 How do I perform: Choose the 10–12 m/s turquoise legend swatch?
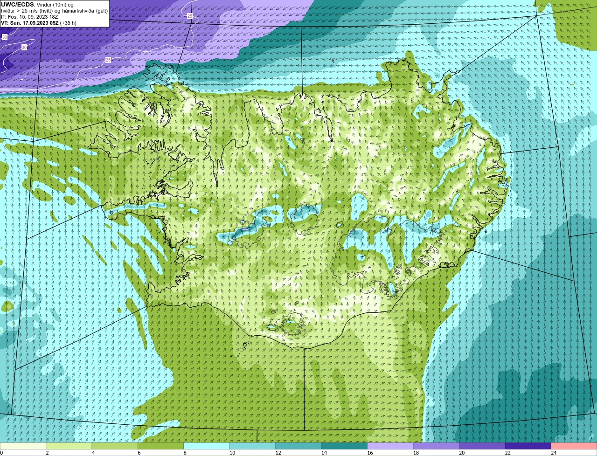pos(253,446)
